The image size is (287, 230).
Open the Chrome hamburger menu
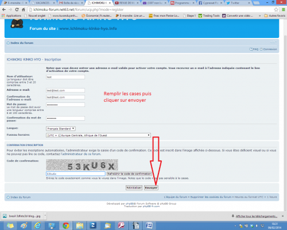284,9
